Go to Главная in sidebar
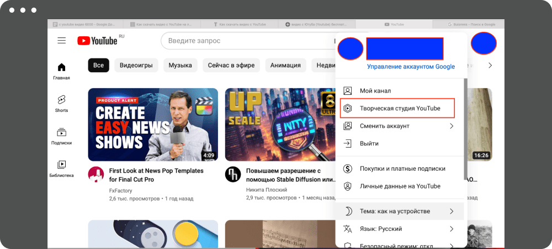 [61, 71]
